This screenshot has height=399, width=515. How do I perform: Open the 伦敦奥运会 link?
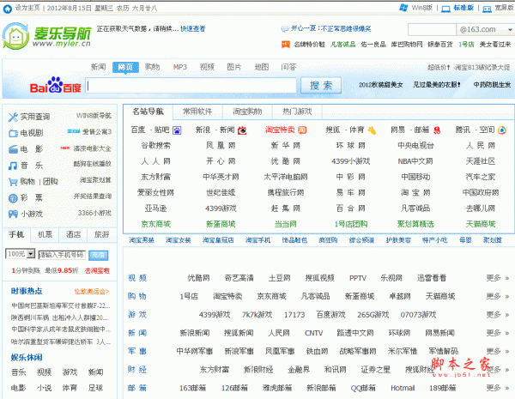[91, 291]
